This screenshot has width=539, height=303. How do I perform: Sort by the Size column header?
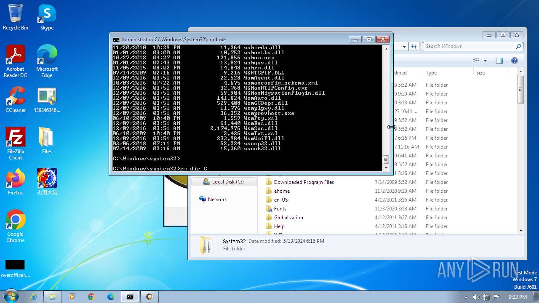pyautogui.click(x=490, y=73)
